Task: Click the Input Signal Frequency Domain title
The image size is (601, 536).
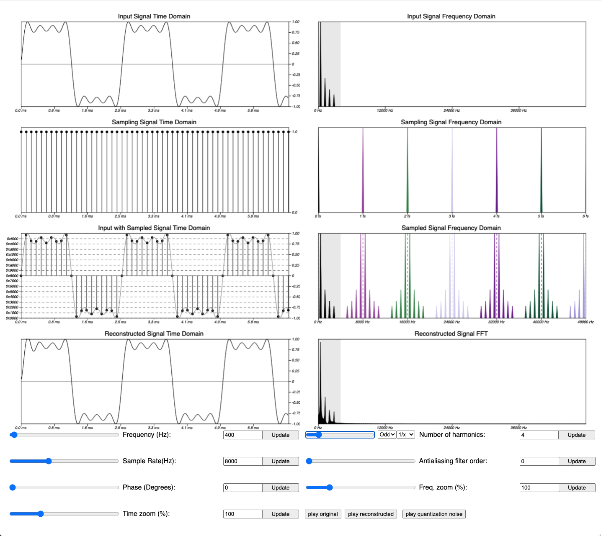Action: (x=451, y=16)
